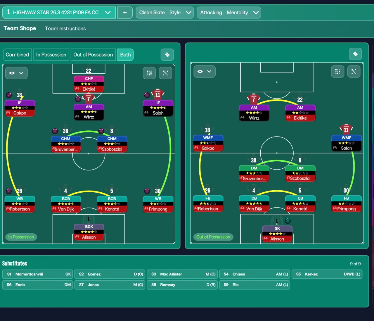The image size is (374, 321).
Task: Select substitute S7 Jones
Action: [110, 285]
